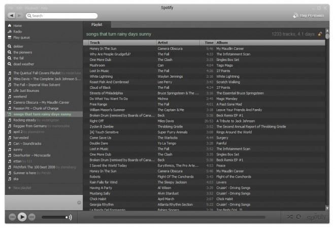335x228 pixels.
Task: Open recent search 'the pioneers'
Action: click(22, 52)
